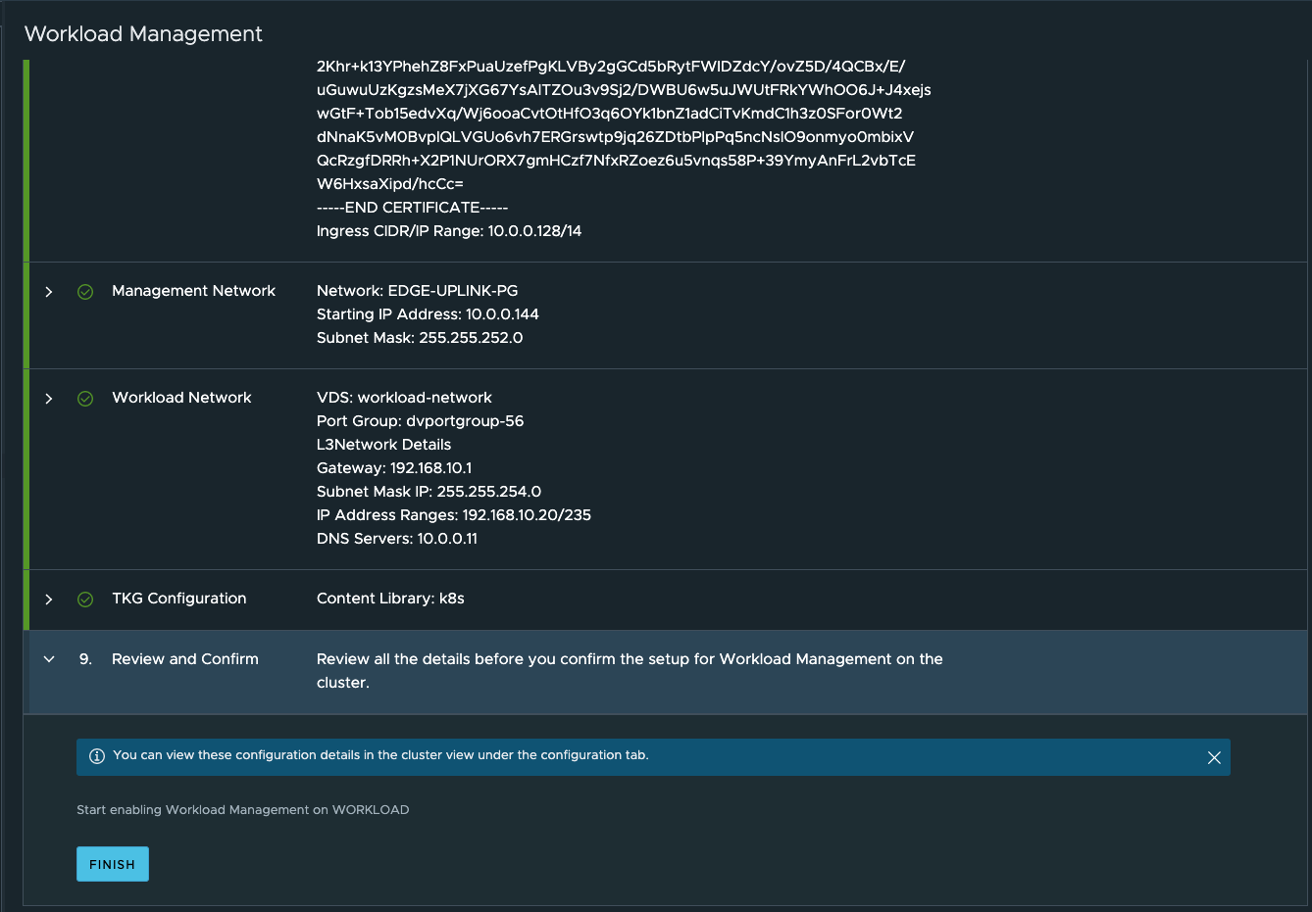This screenshot has width=1312, height=912.
Task: Click the Content Library k8s summary text
Action: (390, 599)
